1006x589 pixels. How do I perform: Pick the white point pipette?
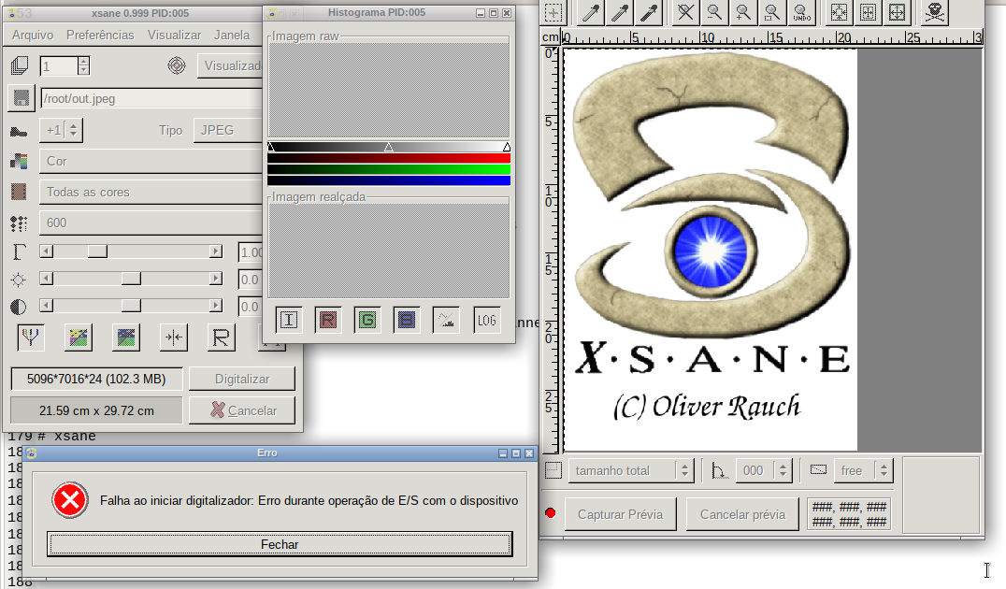(x=590, y=12)
